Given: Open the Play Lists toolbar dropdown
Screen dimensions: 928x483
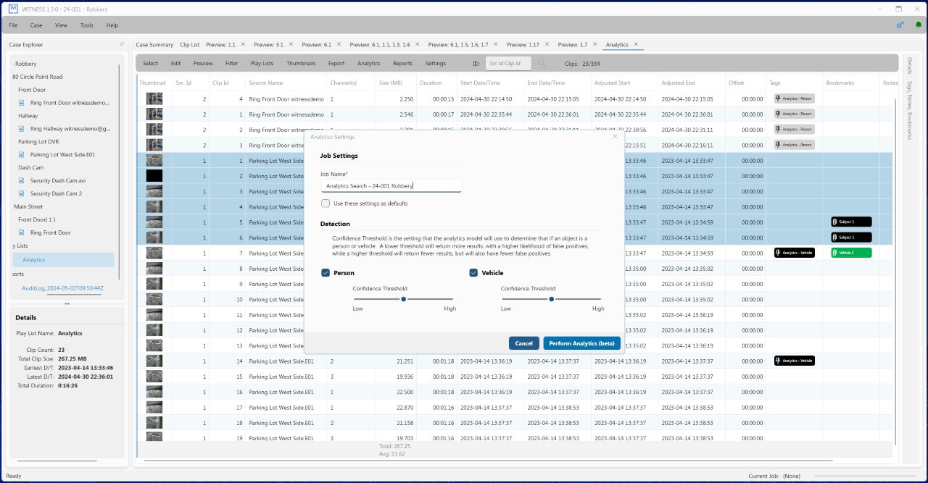Looking at the screenshot, I should (262, 64).
